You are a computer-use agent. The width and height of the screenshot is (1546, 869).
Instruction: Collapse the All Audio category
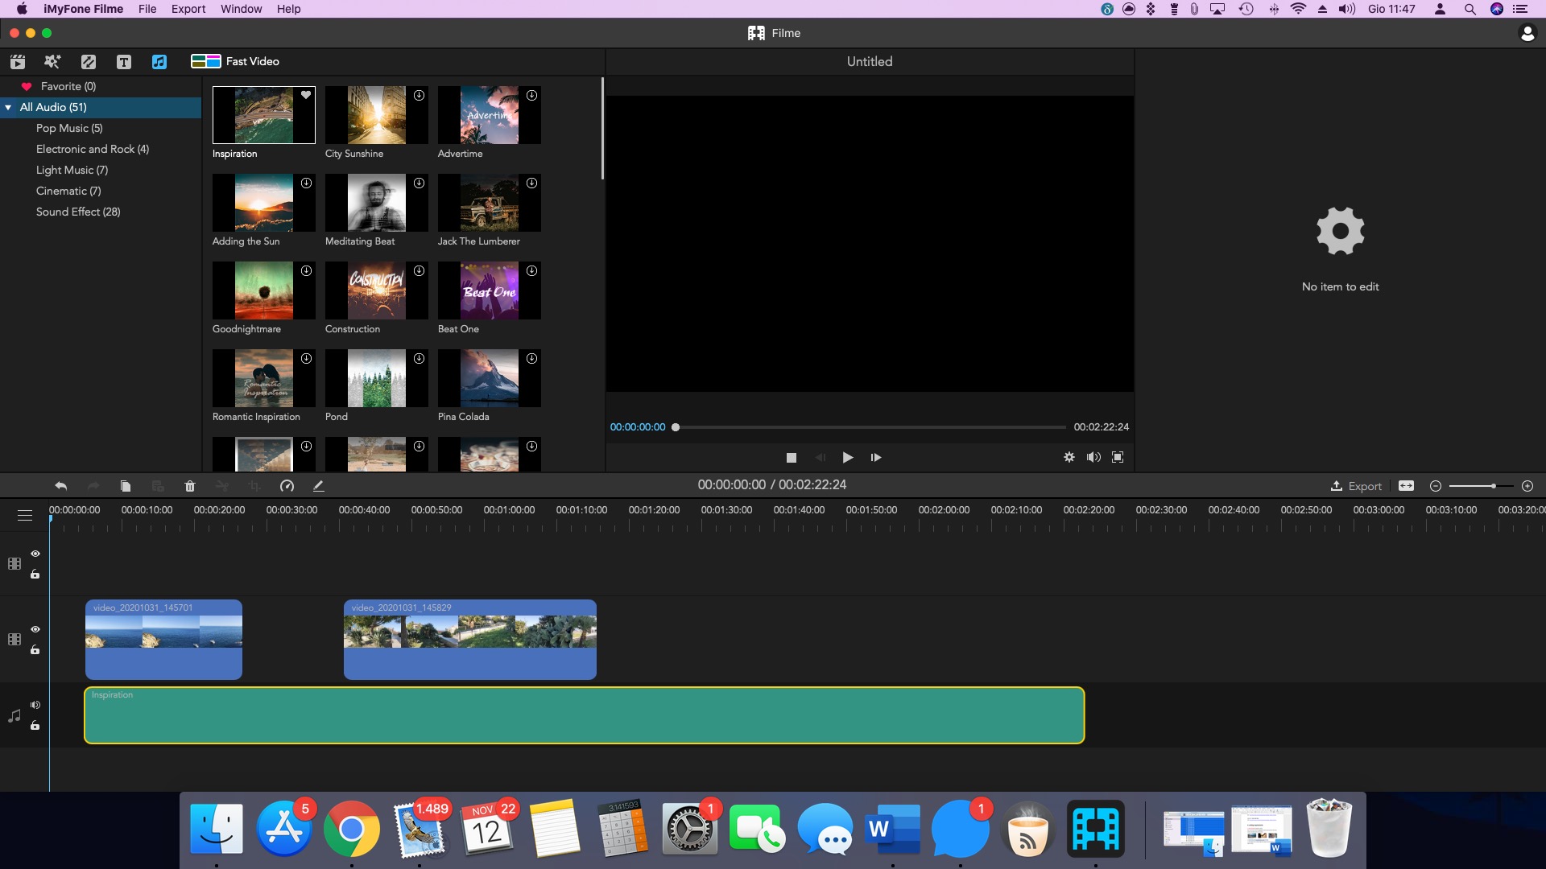8,107
